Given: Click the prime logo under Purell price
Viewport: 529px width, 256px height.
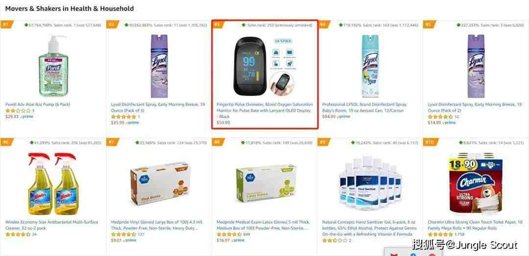Looking at the screenshot, I should tap(27, 116).
